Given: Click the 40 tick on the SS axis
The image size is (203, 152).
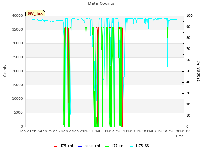Looking at the screenshot, I should [188, 82].
